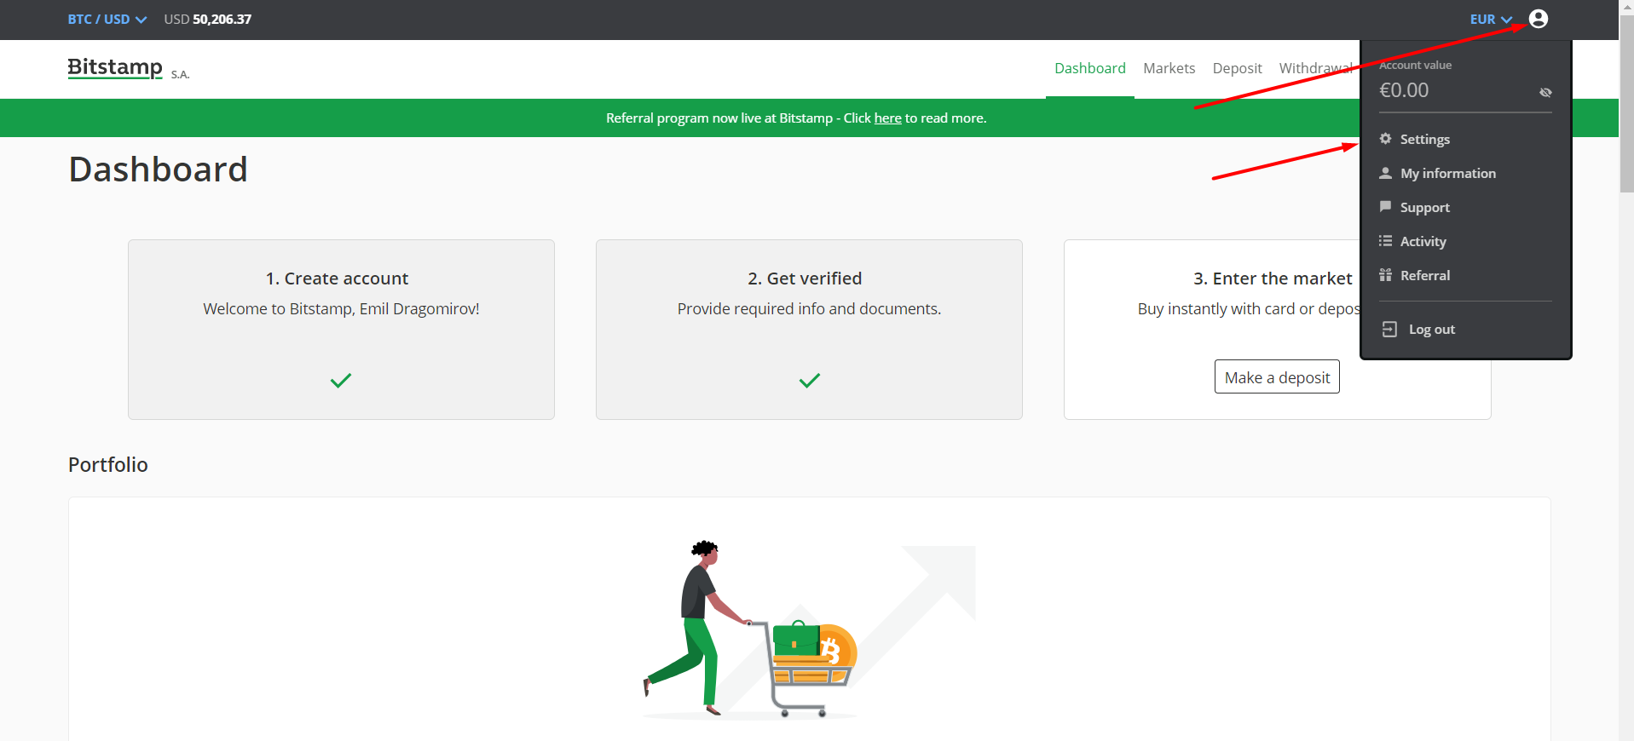Click the Create account step card

tap(341, 330)
